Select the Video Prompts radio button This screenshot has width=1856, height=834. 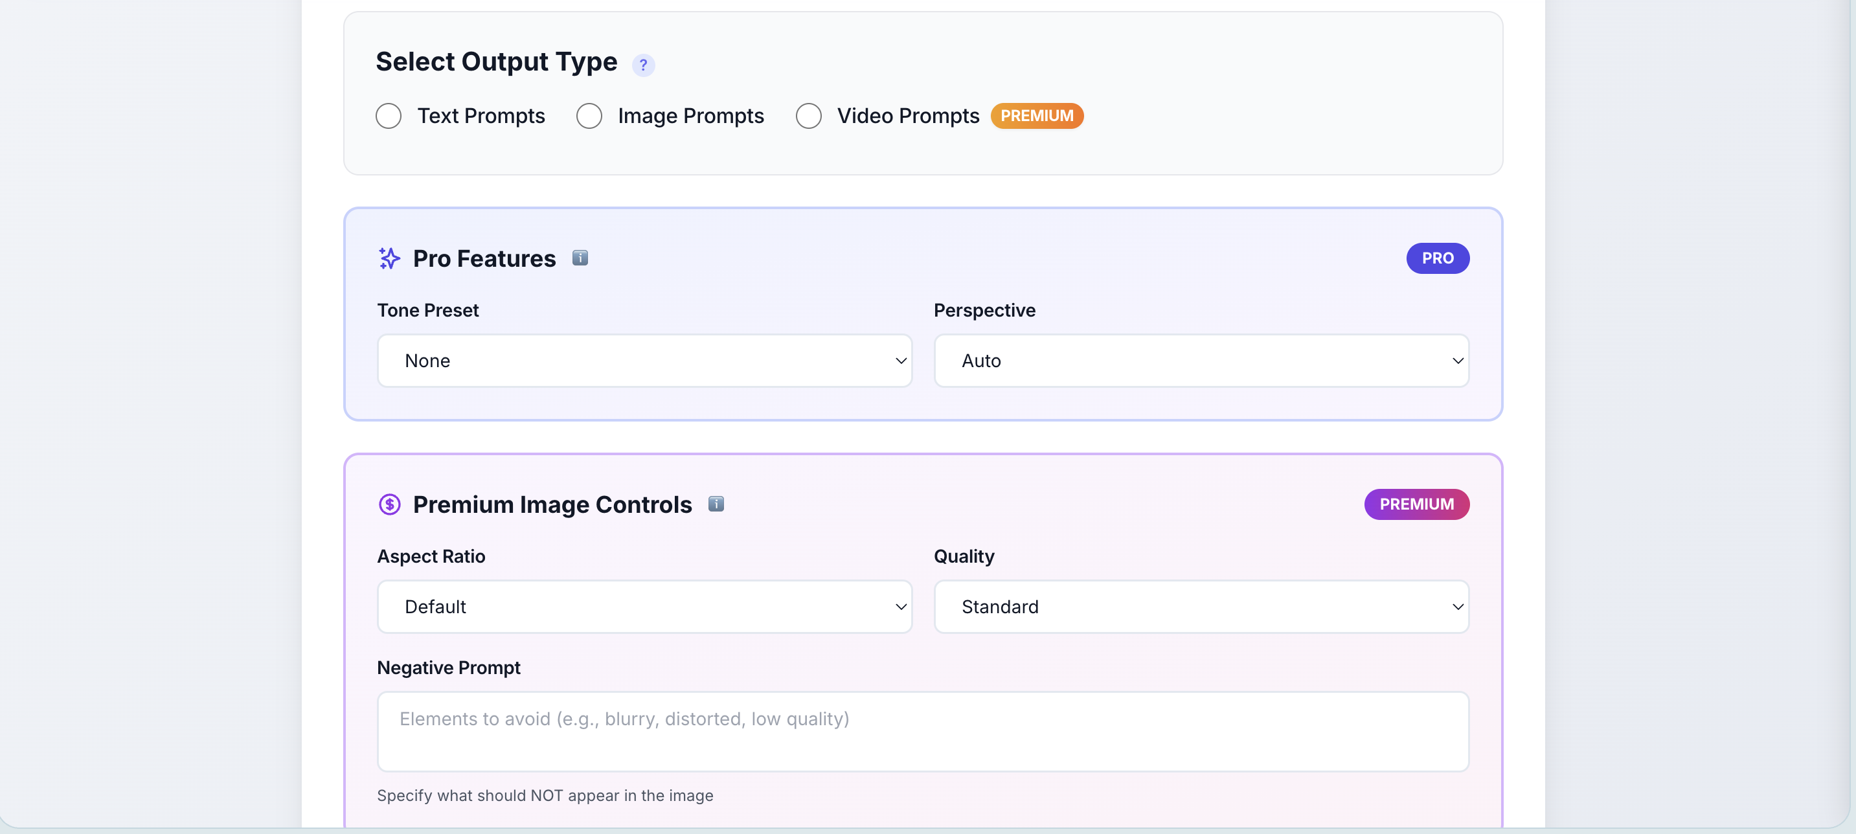click(x=808, y=116)
